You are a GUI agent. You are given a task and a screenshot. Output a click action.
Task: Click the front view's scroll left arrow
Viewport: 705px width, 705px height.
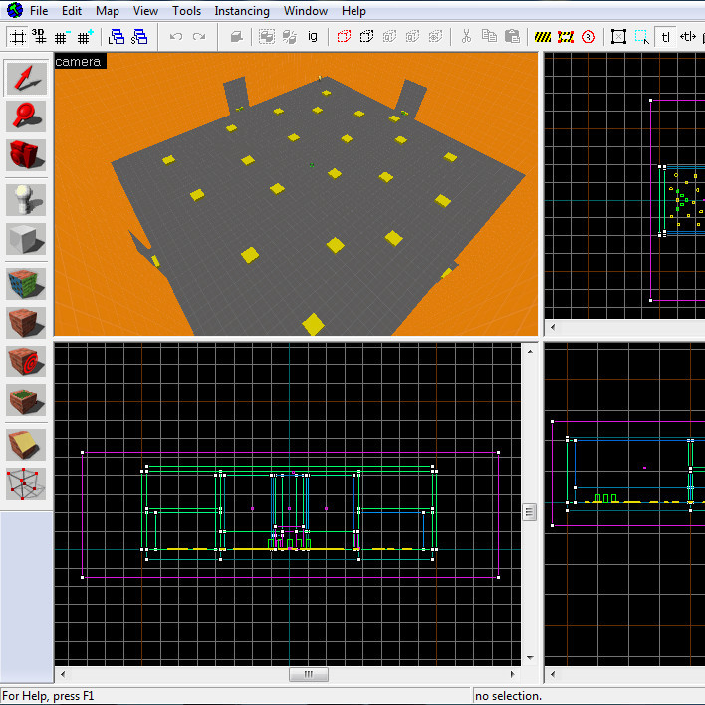tap(63, 674)
